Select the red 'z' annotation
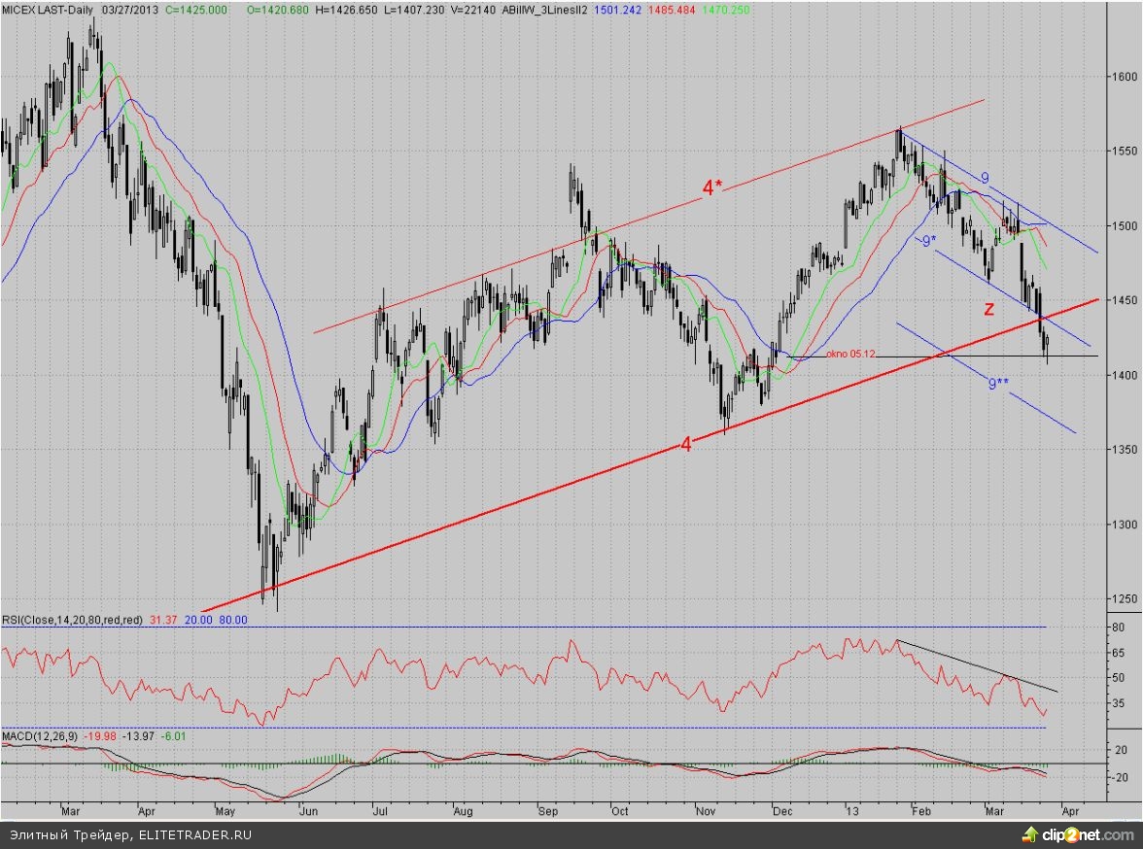This screenshot has width=1143, height=849. [988, 309]
